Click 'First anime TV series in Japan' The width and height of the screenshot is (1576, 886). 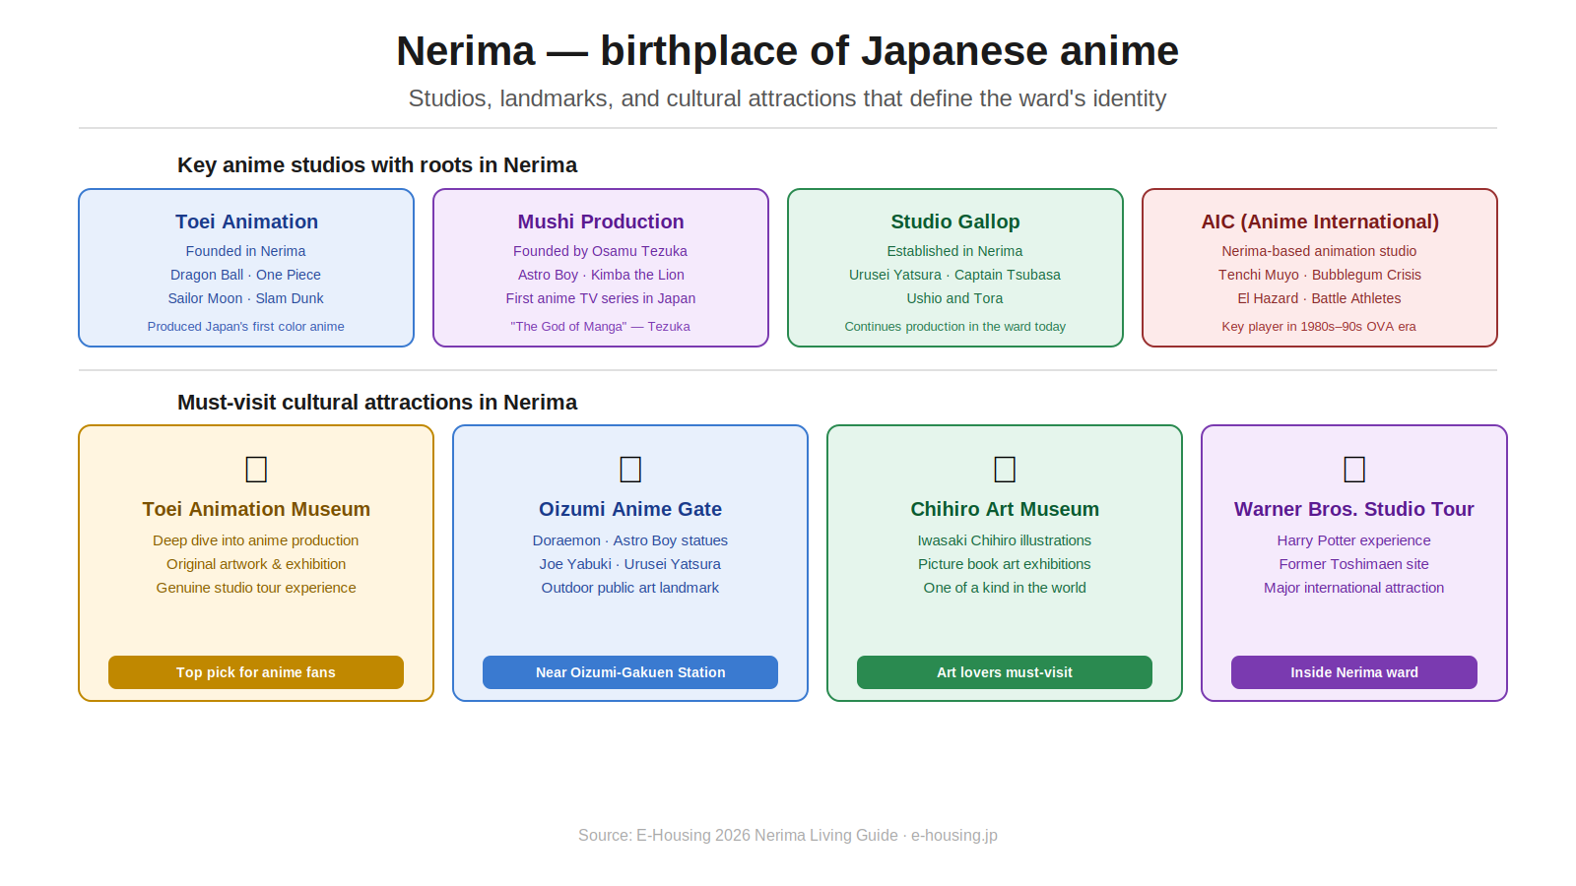point(601,298)
